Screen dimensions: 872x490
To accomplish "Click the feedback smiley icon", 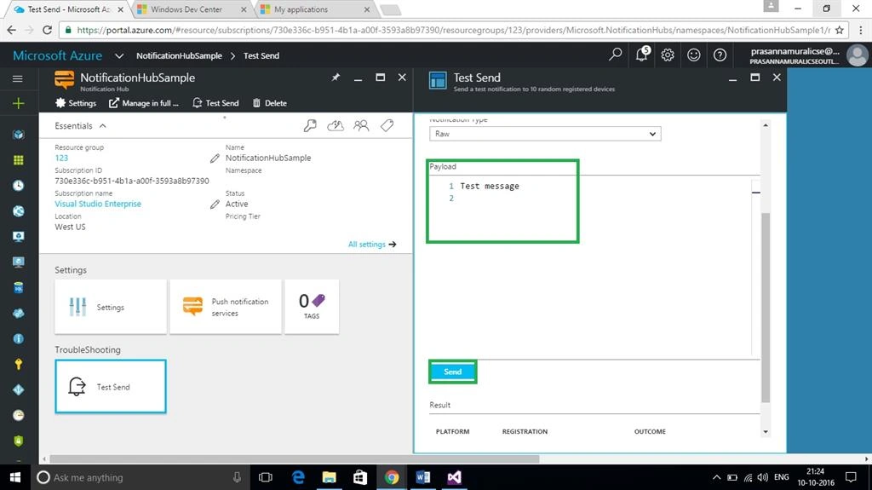I will point(693,55).
